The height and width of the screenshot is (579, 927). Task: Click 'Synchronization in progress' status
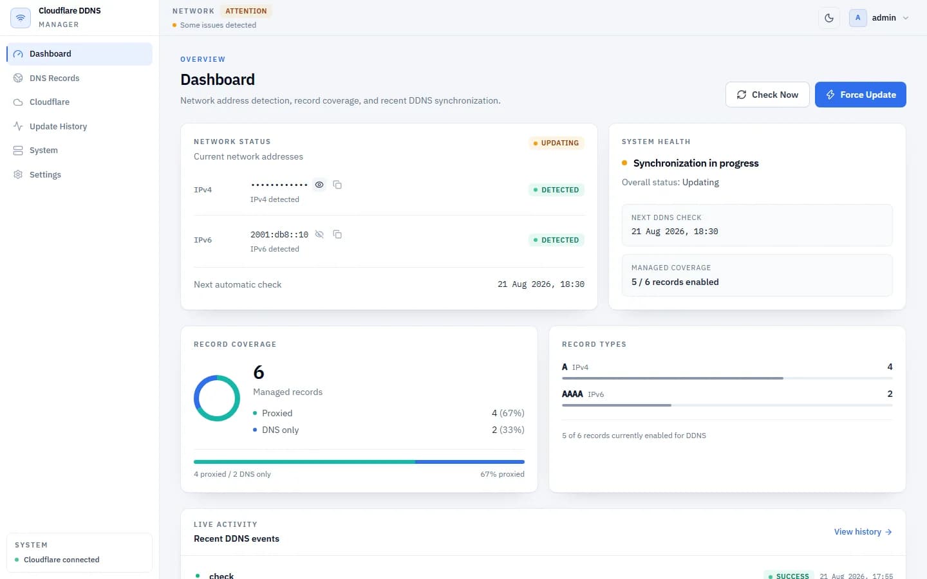(696, 163)
